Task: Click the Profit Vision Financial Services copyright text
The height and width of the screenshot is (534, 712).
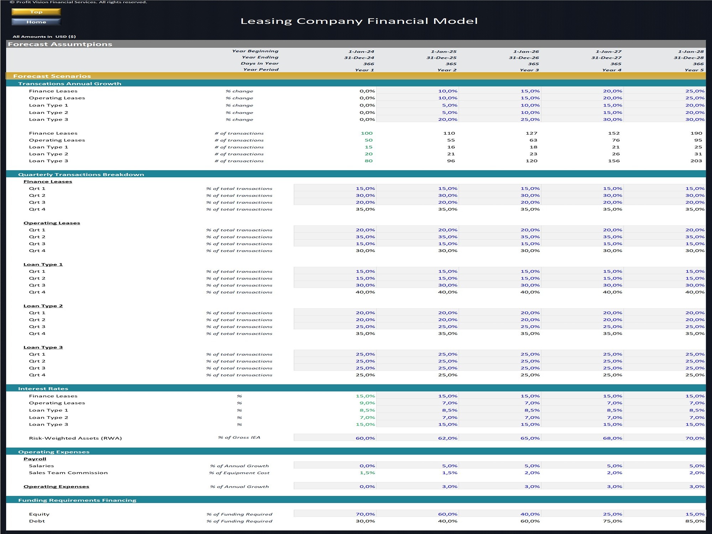Action: coord(78,2)
